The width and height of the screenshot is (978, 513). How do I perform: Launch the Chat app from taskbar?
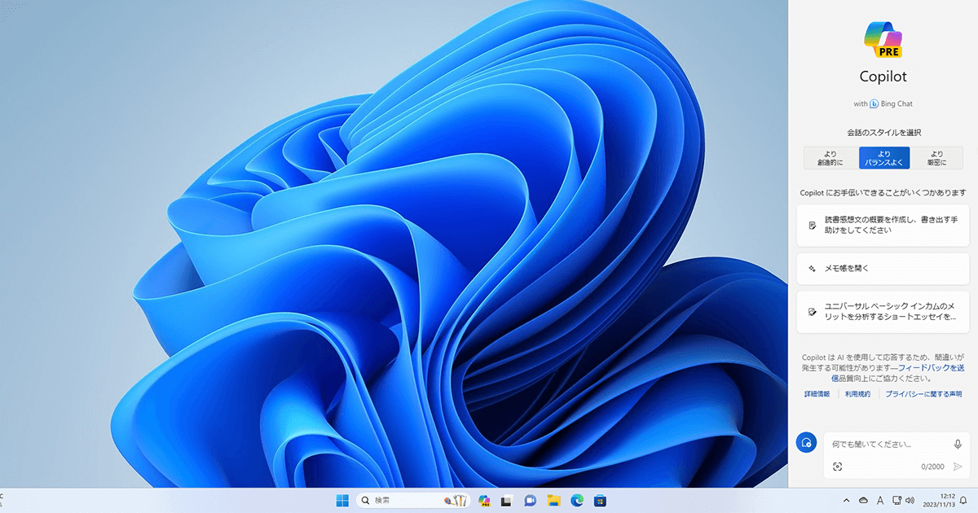click(530, 500)
